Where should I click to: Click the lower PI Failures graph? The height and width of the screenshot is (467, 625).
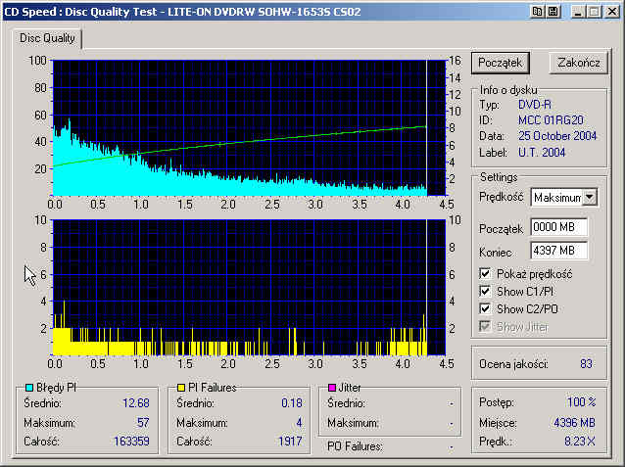point(249,287)
